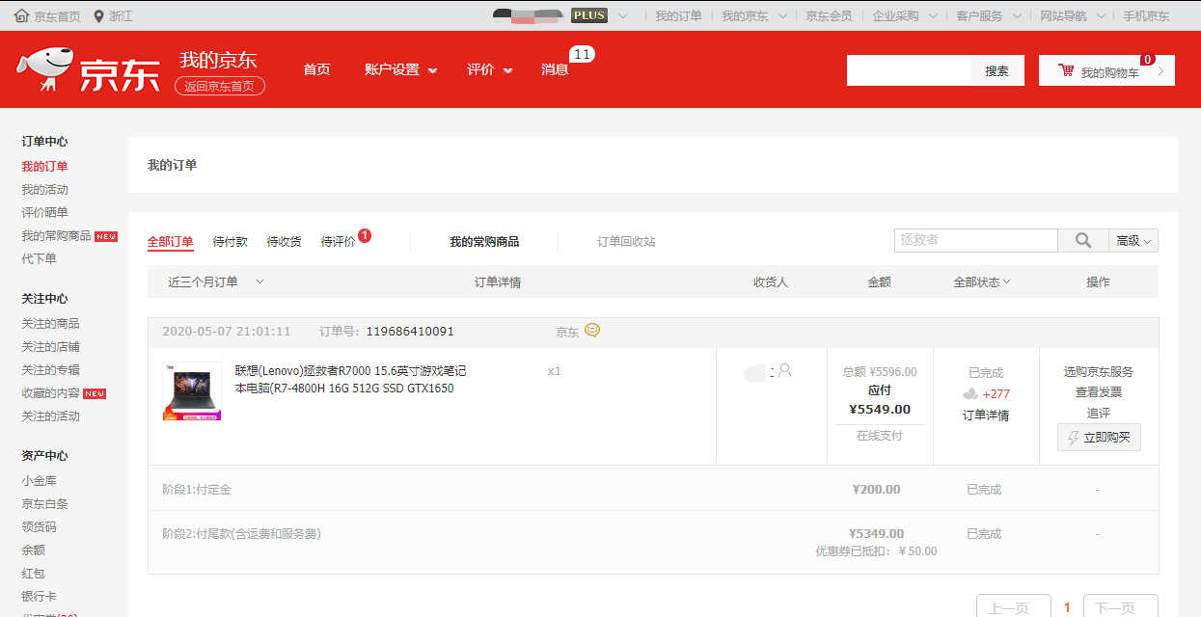
Task: Click the recipient person icon
Action: pyautogui.click(x=784, y=370)
